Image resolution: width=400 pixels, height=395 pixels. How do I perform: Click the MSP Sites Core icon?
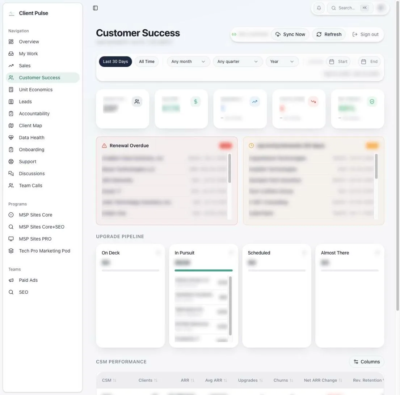(x=11, y=215)
